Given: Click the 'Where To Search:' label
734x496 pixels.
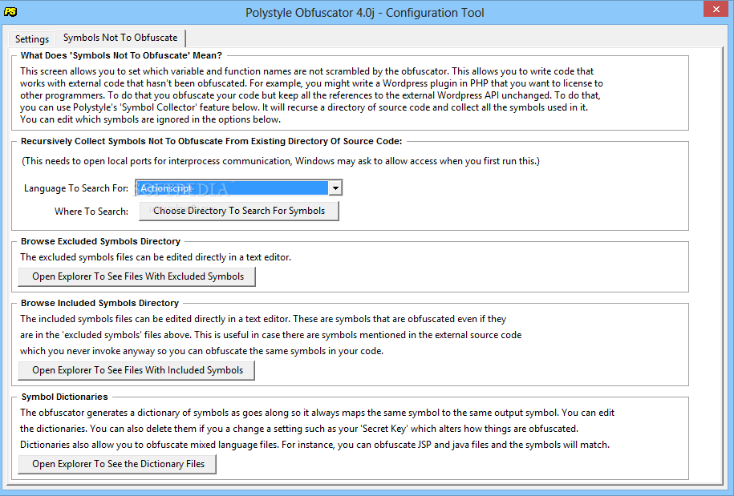Looking at the screenshot, I should [91, 212].
